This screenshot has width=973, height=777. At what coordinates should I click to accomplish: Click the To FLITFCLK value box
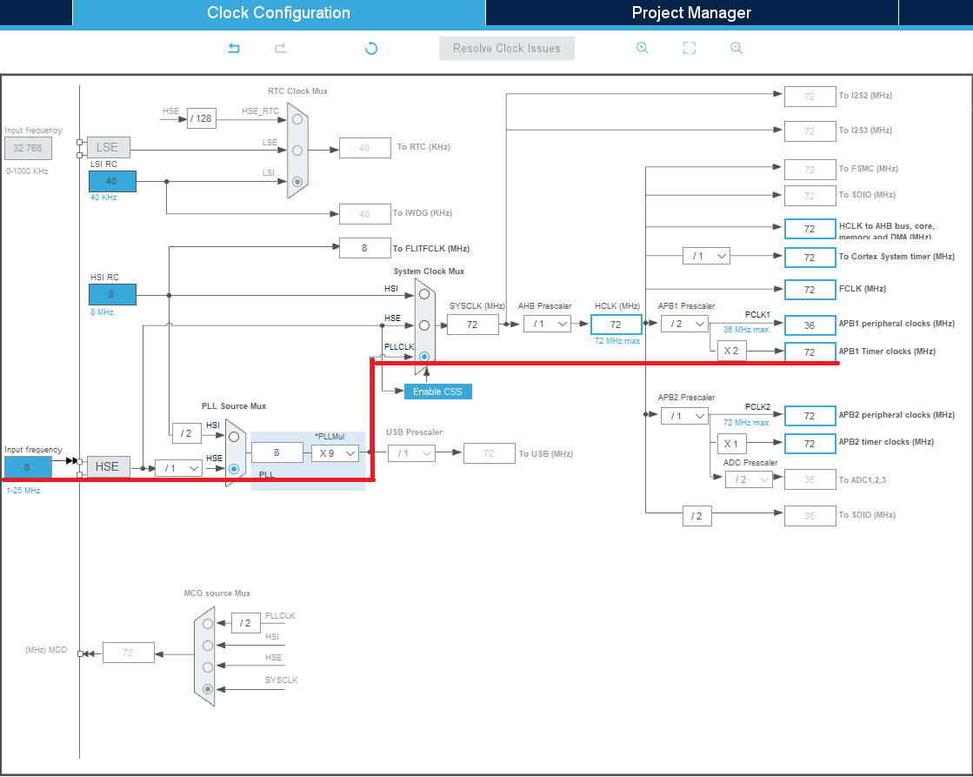click(365, 249)
